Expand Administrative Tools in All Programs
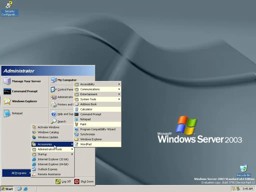Image resolution: width=256 pixels, height=192 pixels. [52, 149]
